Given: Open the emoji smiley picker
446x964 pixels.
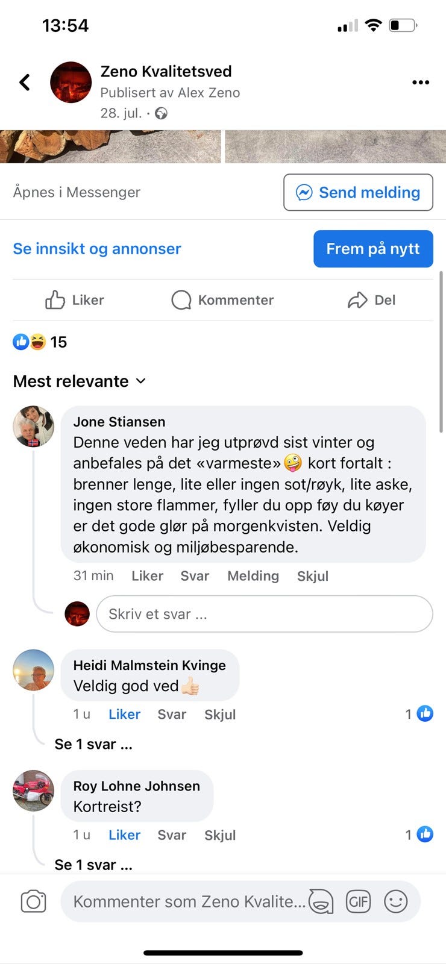Looking at the screenshot, I should point(395,901).
